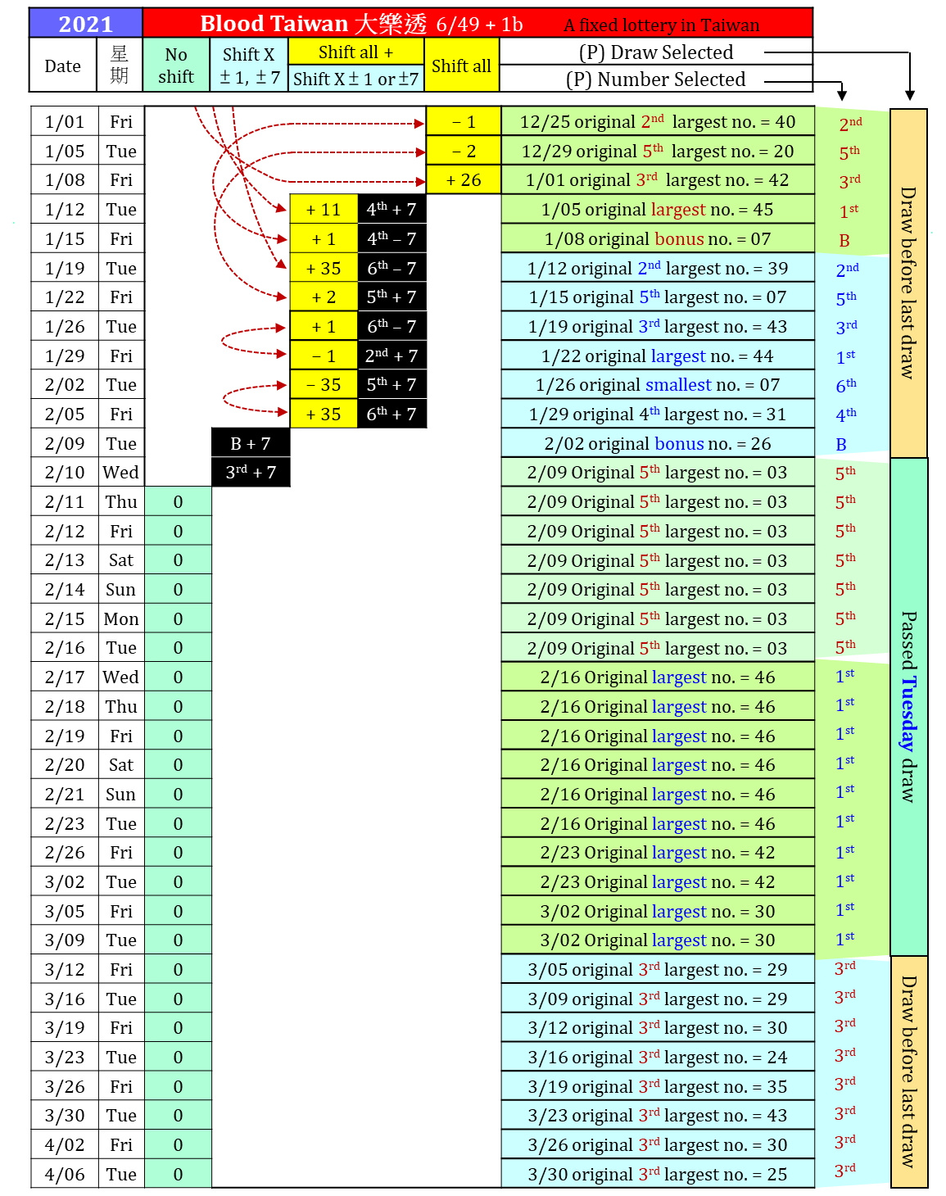Screen dimensions: 946x1196
Task: Select the yellow 'Shift all' header cell
Action: [461, 66]
